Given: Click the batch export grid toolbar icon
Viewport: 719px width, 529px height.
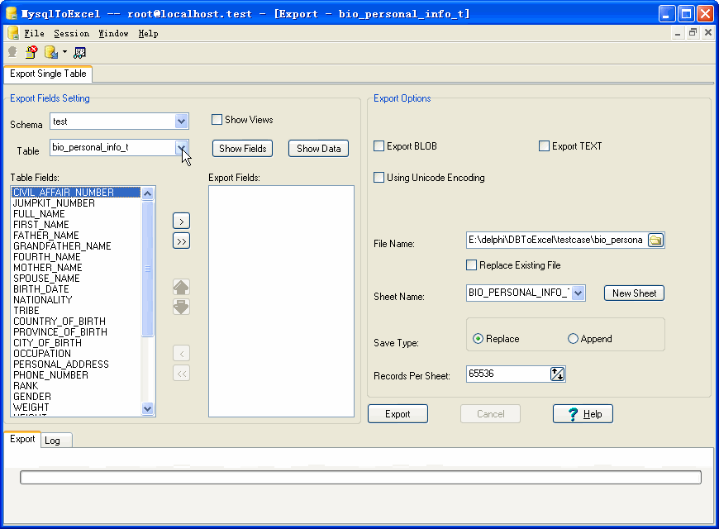Looking at the screenshot, I should click(79, 53).
